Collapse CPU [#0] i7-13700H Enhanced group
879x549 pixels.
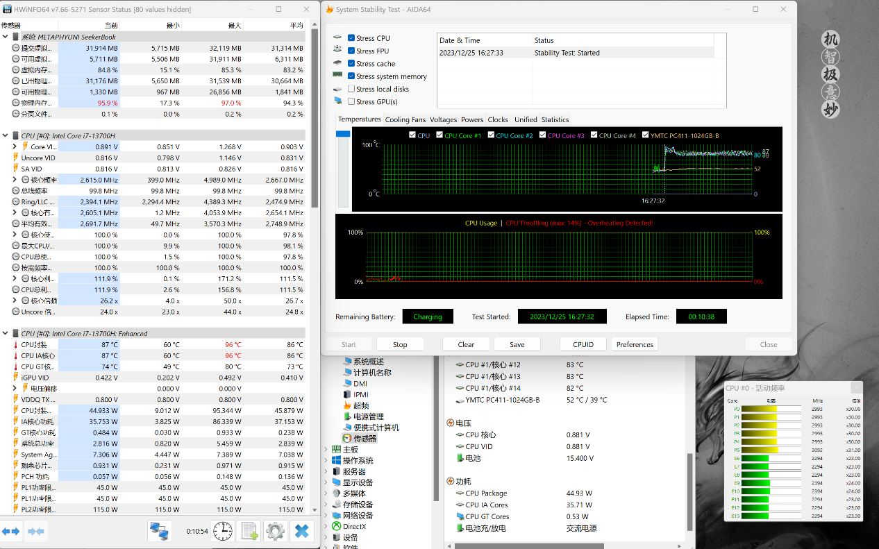pyautogui.click(x=6, y=333)
